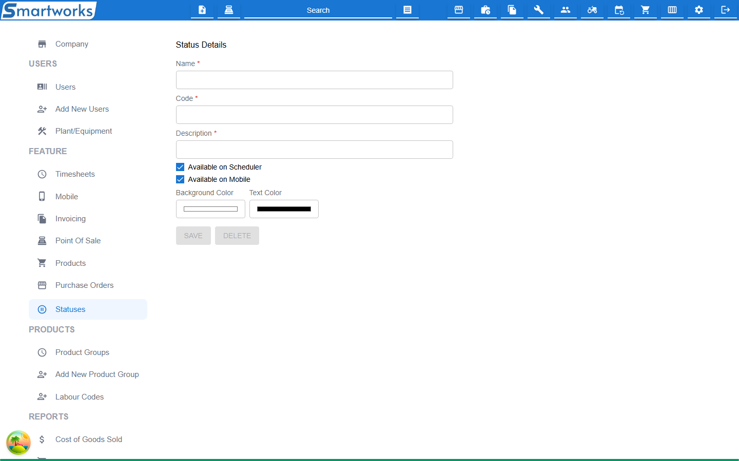Go to Point Of Sale in sidebar
Screen dimensions: 739x461
pyautogui.click(x=88, y=241)
